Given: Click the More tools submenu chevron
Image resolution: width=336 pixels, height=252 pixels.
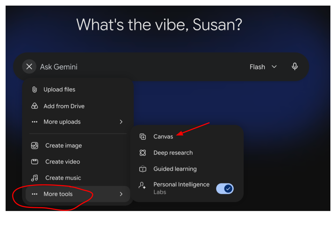Looking at the screenshot, I should (121, 194).
